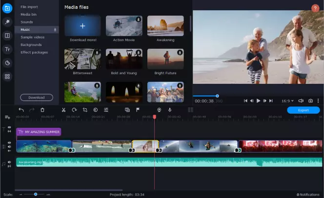The height and width of the screenshot is (198, 324).
Task: Open Help with the red question mark
Action: tap(315, 8)
